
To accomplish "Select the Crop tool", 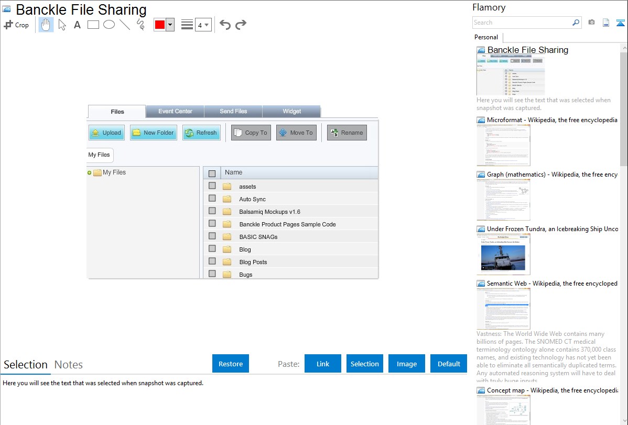I will pos(16,25).
